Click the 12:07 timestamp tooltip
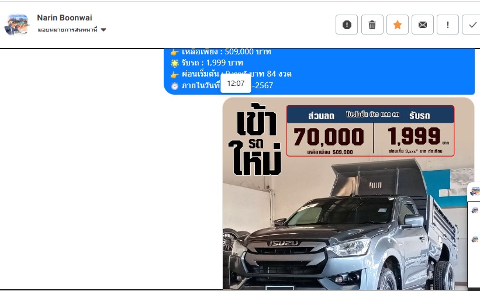 [236, 83]
